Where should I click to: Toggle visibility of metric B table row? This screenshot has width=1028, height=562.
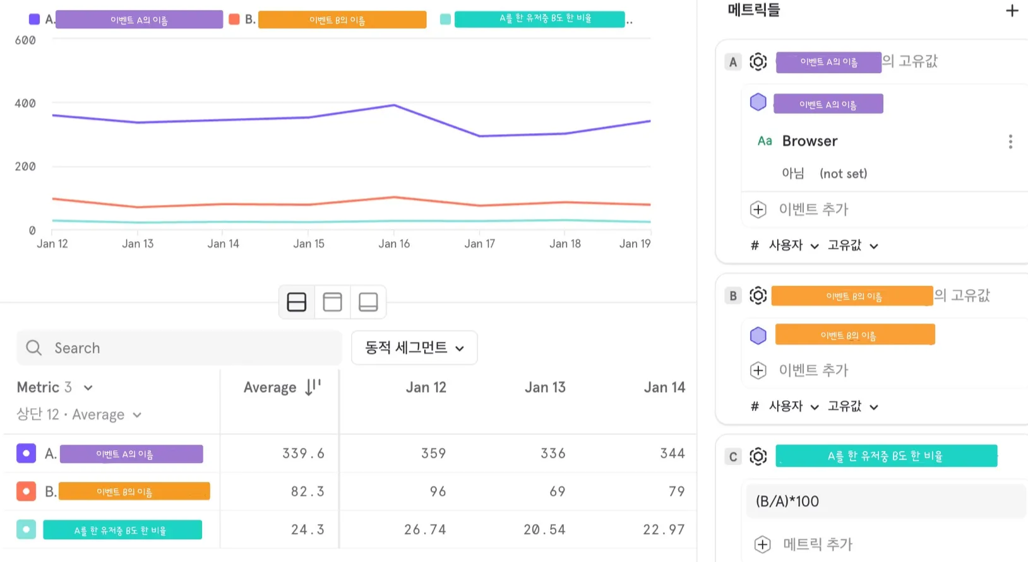pos(26,491)
